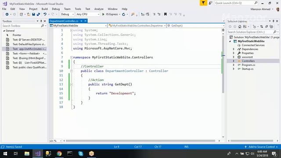This screenshot has height=158, width=281.
Task: Open the File menu
Action: tap(4, 9)
